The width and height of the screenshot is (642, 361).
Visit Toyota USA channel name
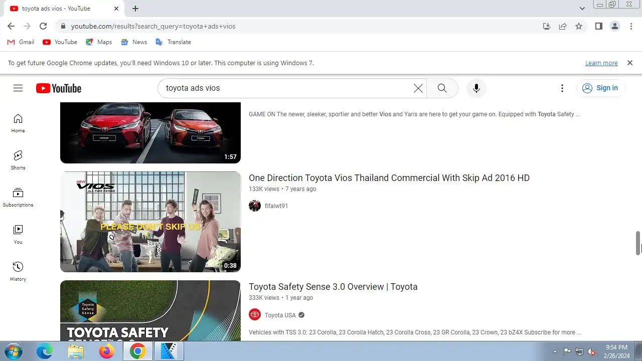(x=280, y=315)
